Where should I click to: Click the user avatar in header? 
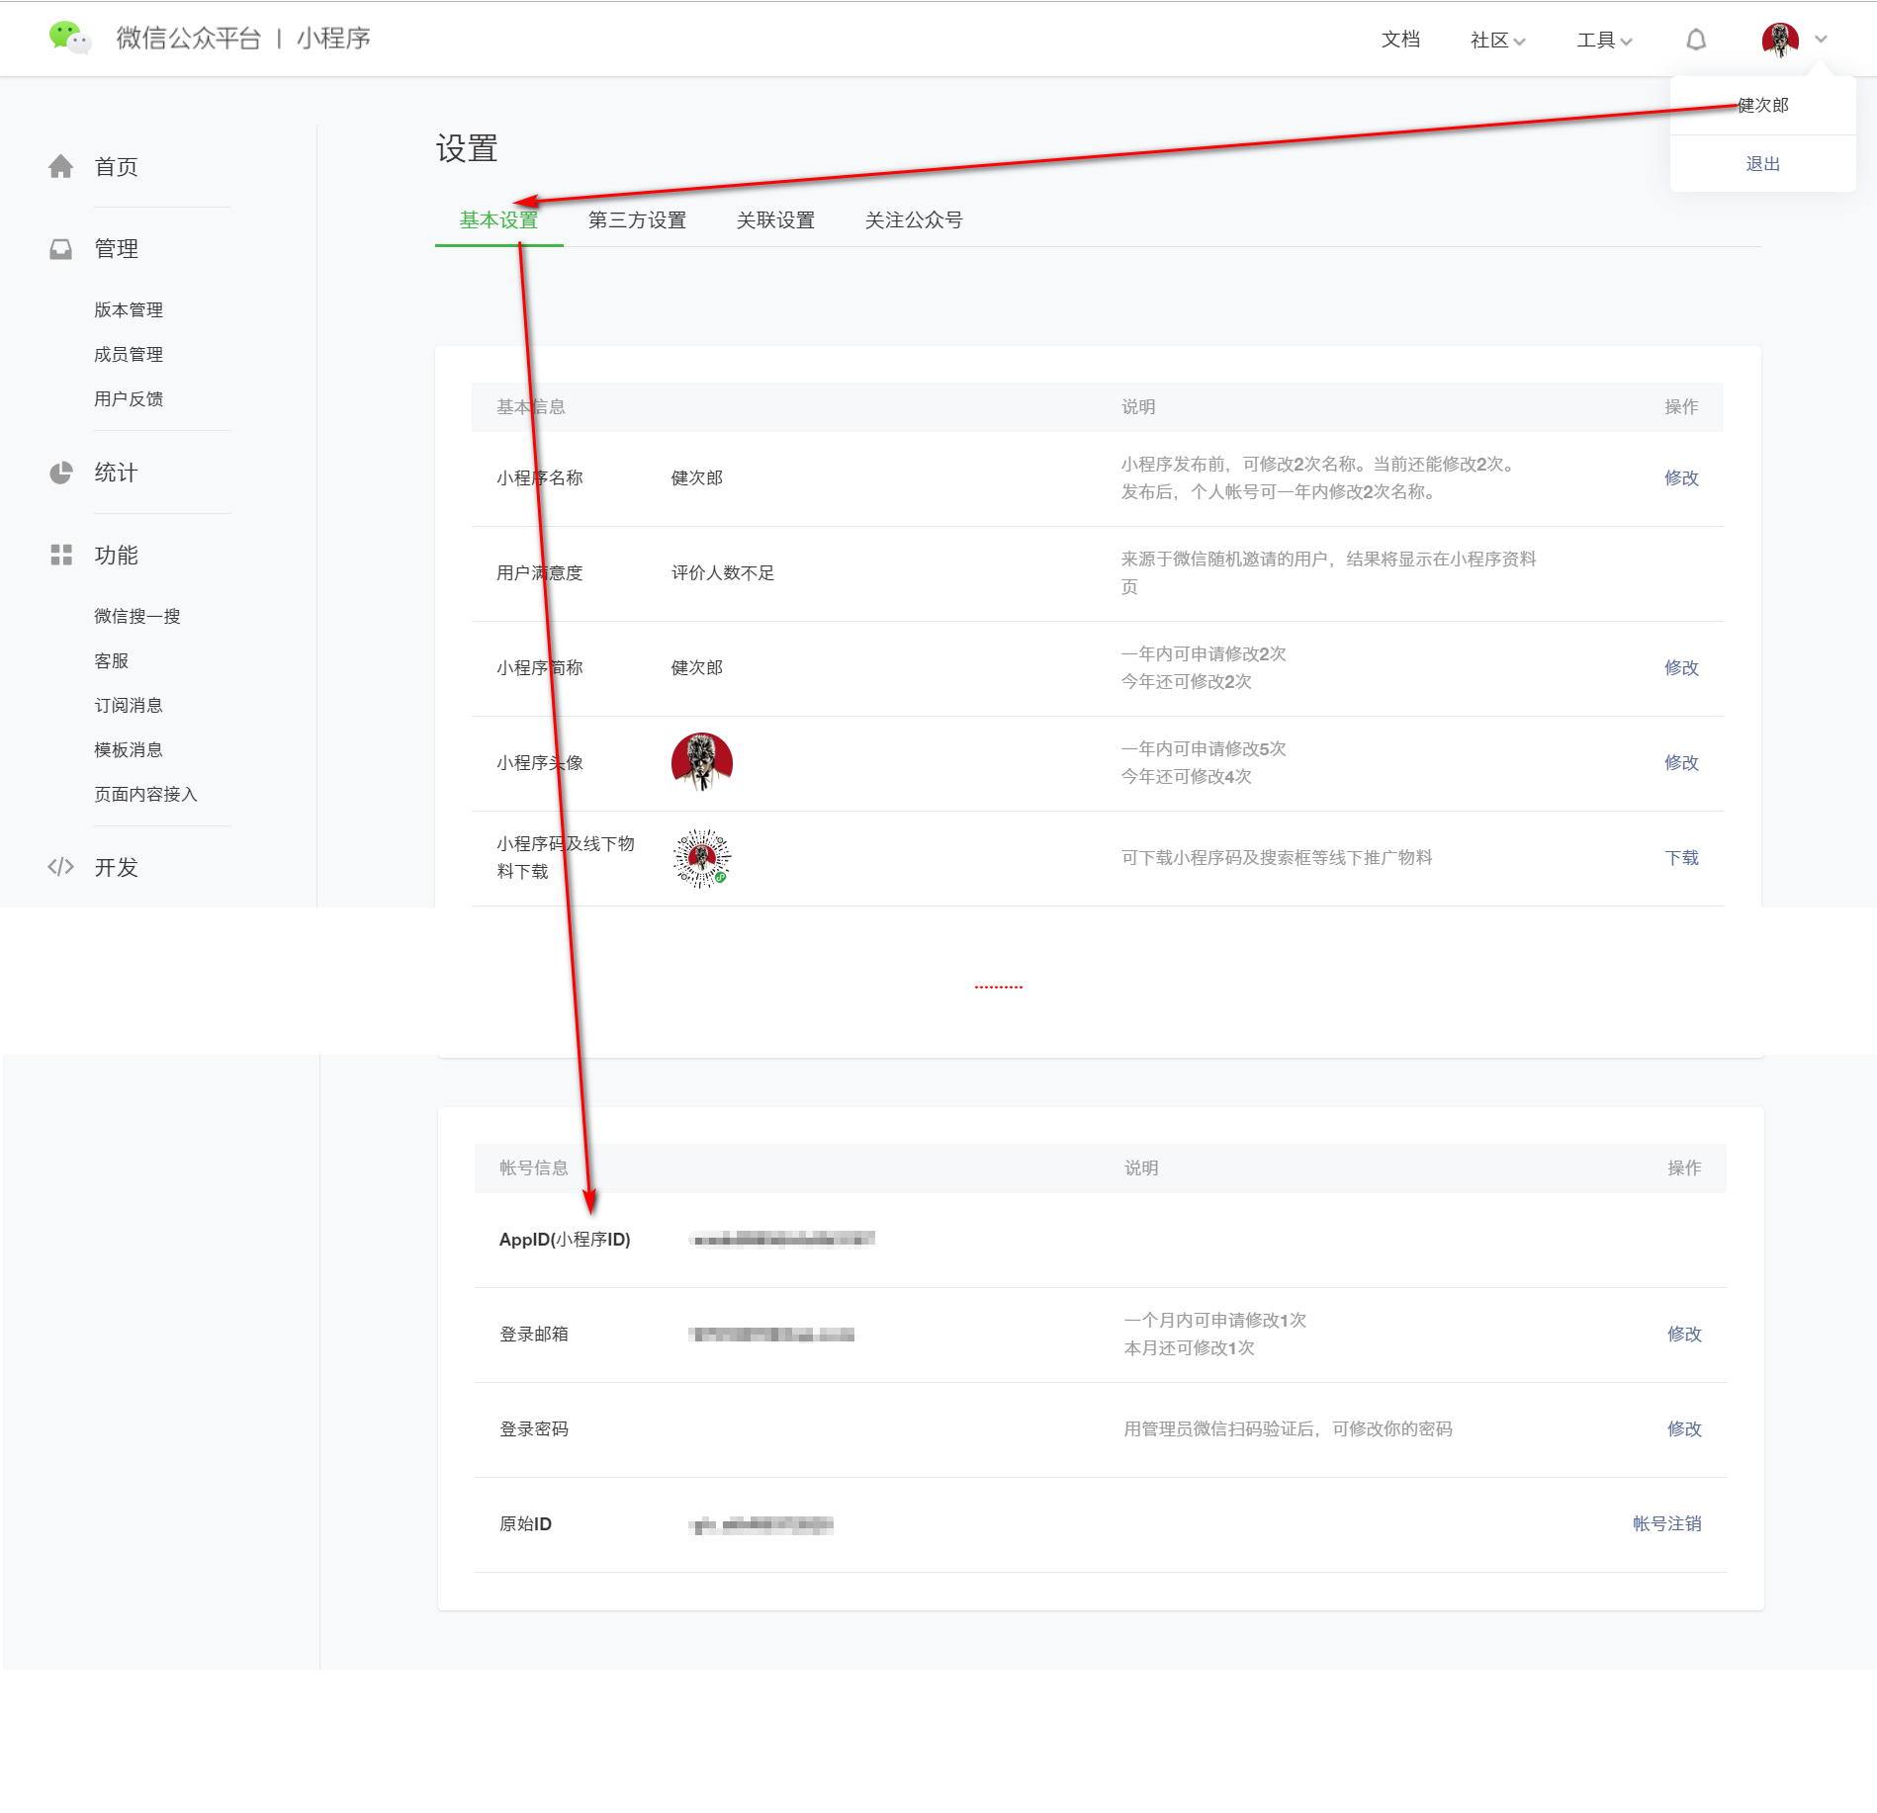pyautogui.click(x=1780, y=40)
